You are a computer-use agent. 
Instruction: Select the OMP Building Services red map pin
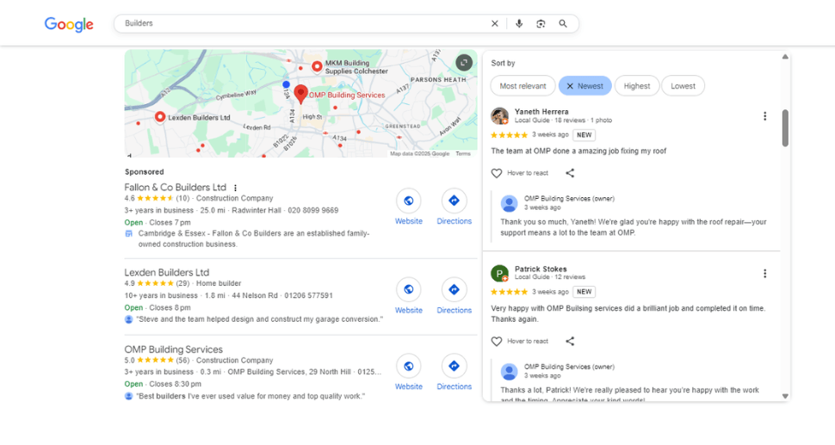pos(301,94)
